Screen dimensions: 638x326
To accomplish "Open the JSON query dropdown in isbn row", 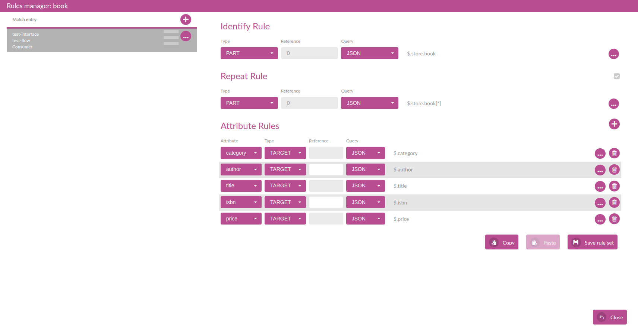I will click(x=366, y=202).
